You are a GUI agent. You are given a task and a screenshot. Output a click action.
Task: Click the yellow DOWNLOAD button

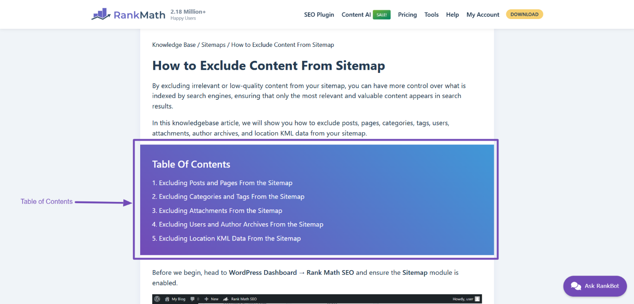tap(524, 14)
